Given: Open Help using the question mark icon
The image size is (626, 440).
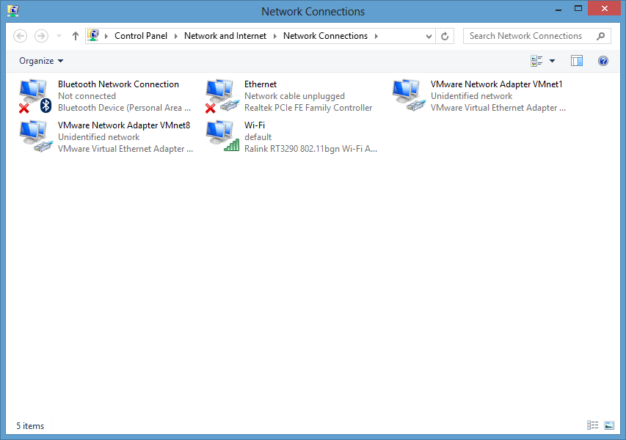Looking at the screenshot, I should pos(603,60).
